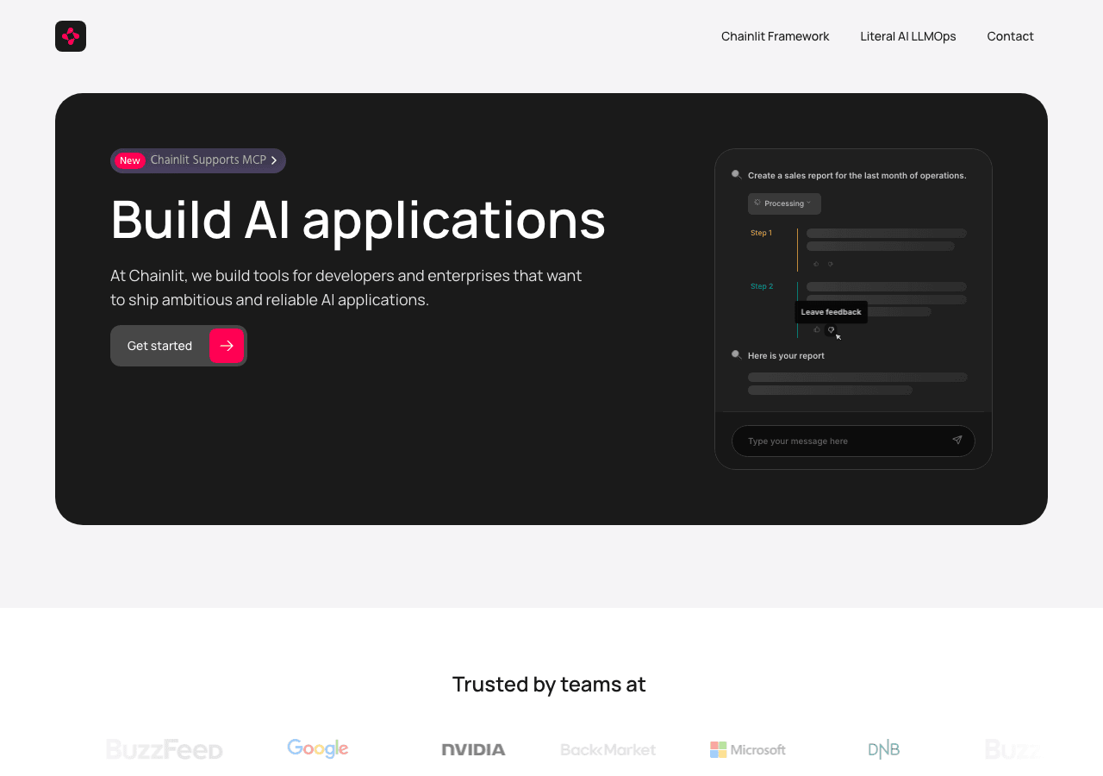Click the Google logo
This screenshot has height=776, width=1103.
[x=318, y=748]
